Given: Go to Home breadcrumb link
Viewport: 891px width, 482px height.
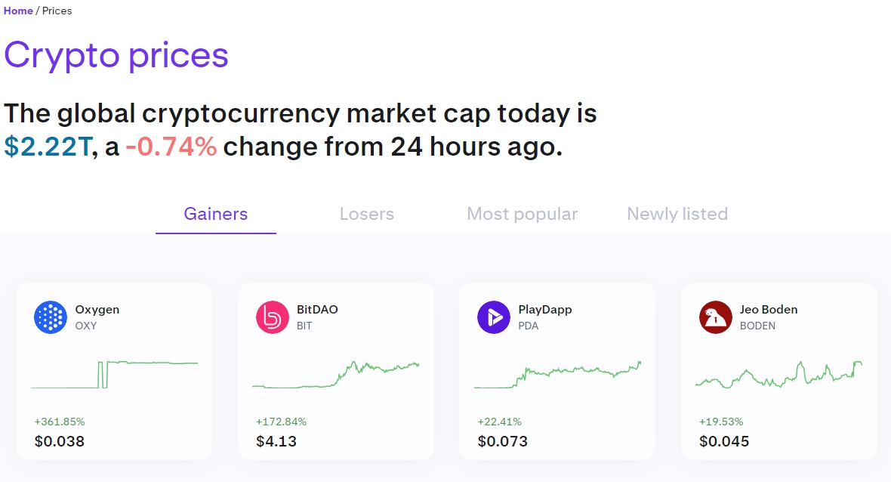Looking at the screenshot, I should click(18, 11).
